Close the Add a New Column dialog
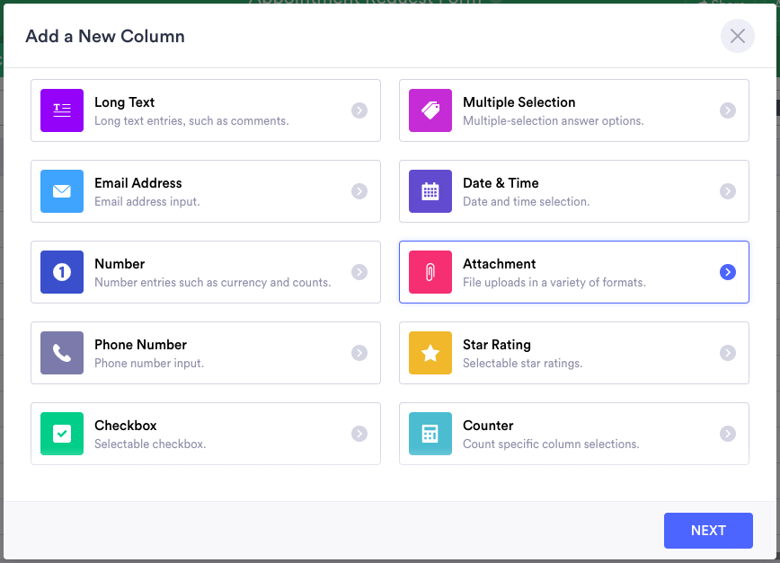The image size is (780, 563). coord(738,37)
